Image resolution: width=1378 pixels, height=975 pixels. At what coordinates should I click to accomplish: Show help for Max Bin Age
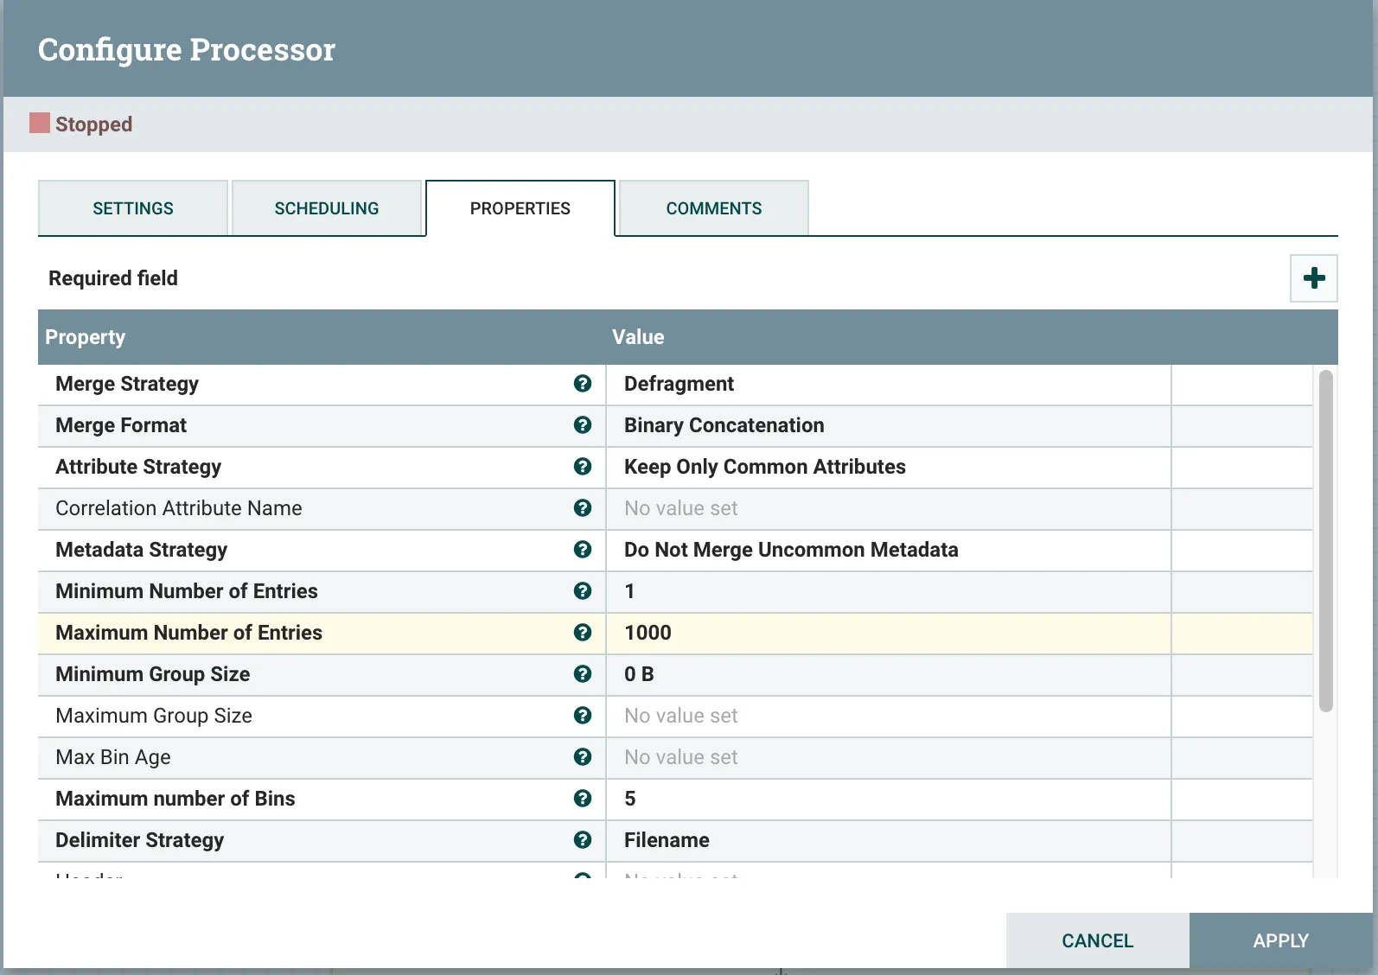tap(583, 757)
